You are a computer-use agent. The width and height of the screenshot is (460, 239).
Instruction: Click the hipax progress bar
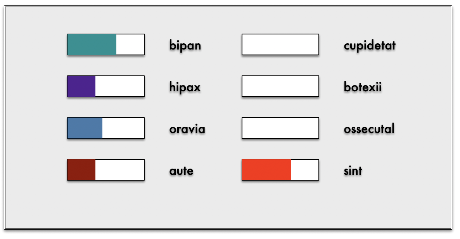[x=106, y=86]
